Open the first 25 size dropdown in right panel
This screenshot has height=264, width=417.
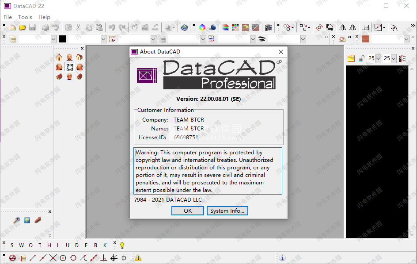point(378,58)
